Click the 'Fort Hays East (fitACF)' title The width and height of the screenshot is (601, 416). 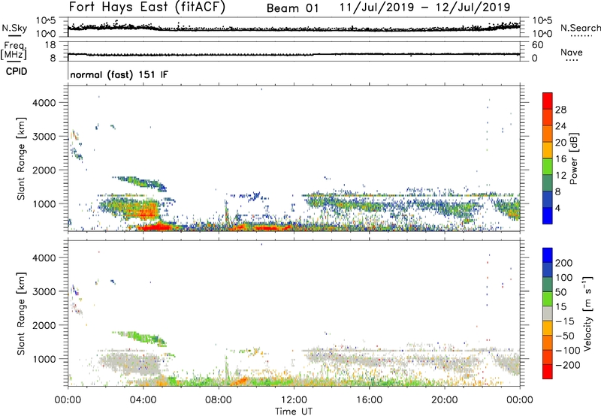pos(147,7)
